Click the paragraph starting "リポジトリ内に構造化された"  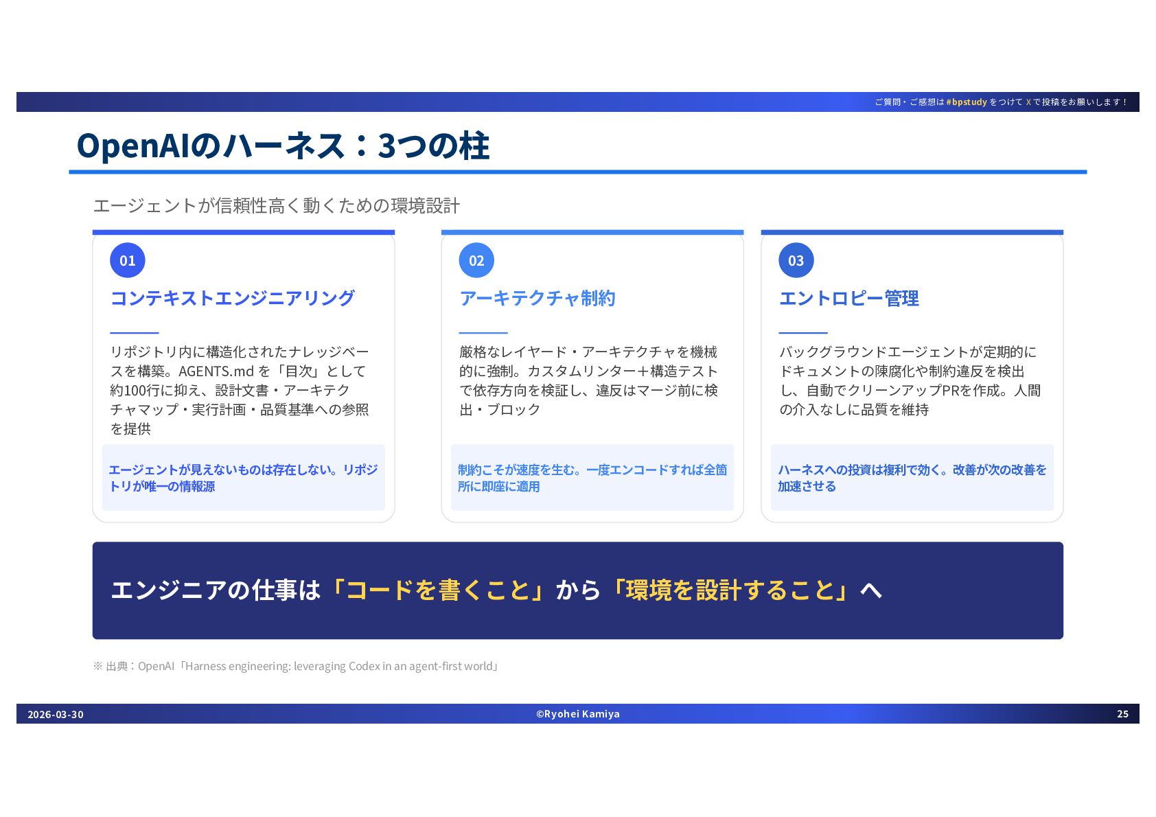[x=240, y=390]
